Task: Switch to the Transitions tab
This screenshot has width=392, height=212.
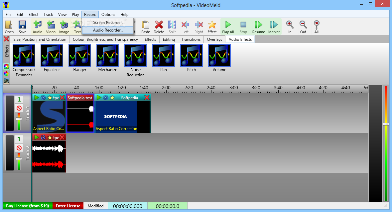Action: [191, 39]
